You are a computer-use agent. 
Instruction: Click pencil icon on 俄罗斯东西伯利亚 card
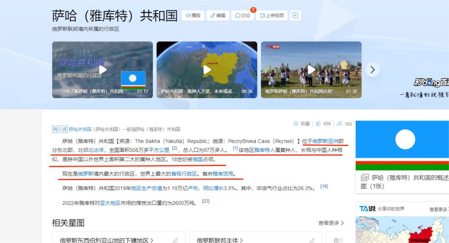pyautogui.click(x=175, y=241)
